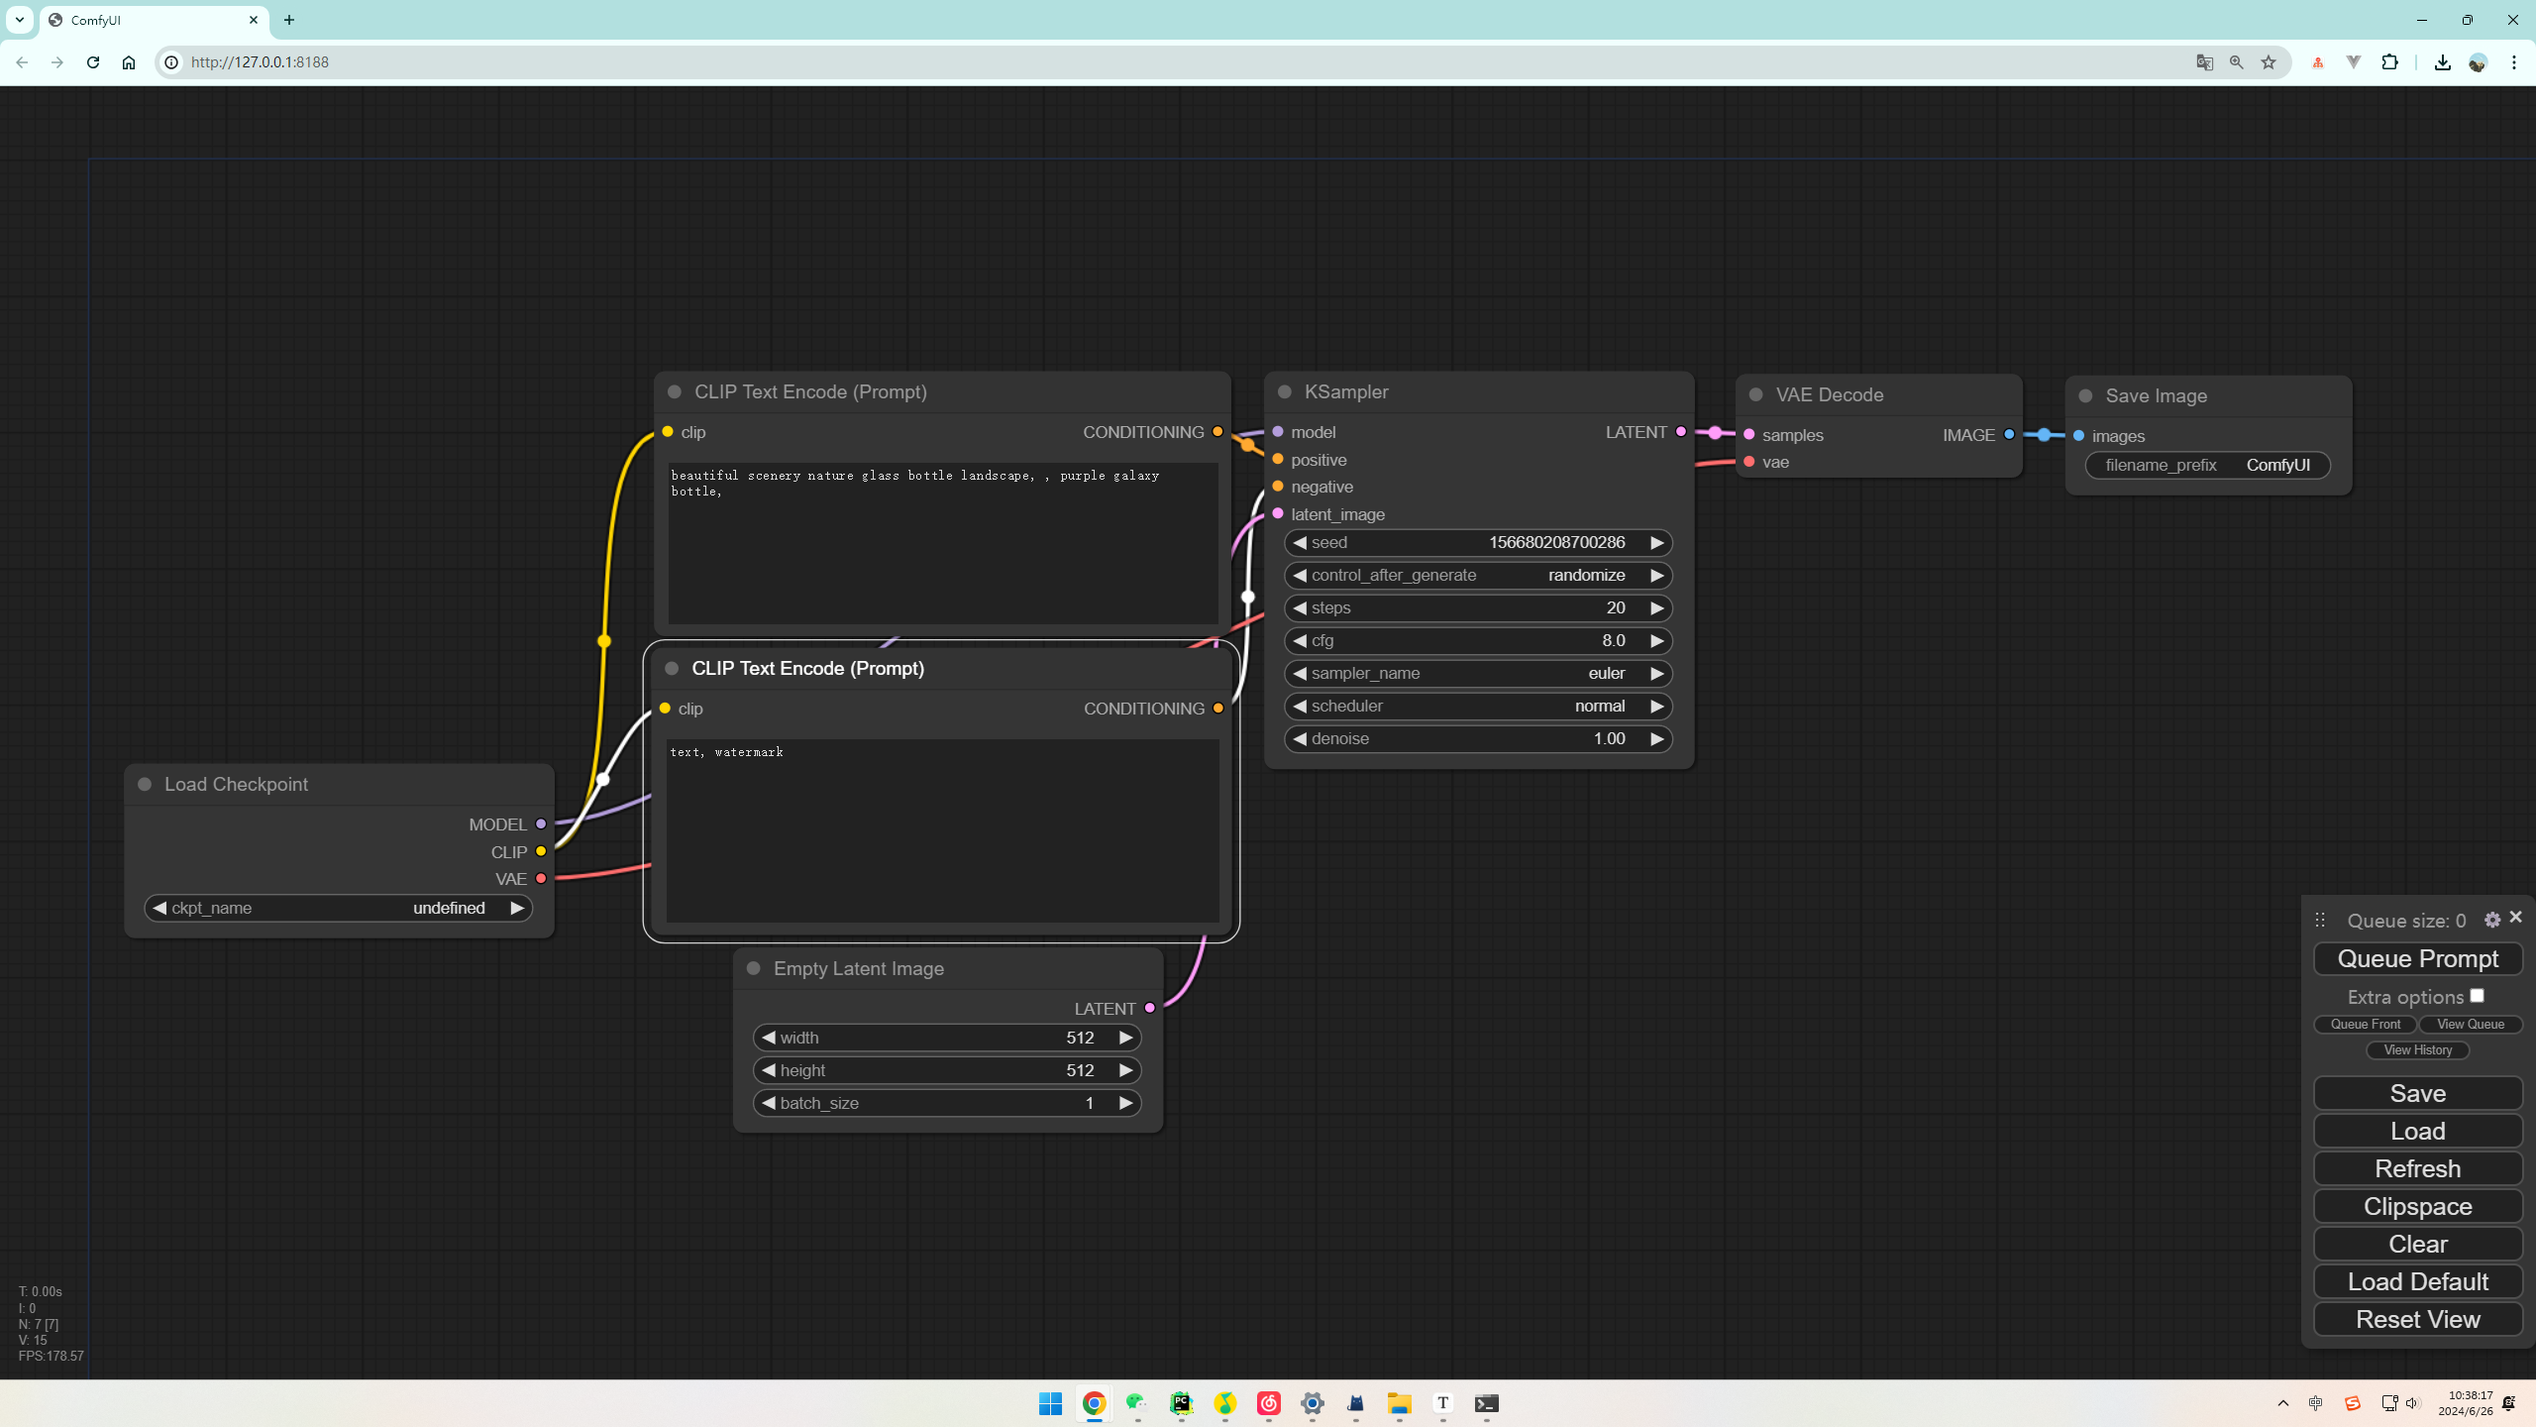Increase cfg with right arrow
Image resolution: width=2536 pixels, height=1427 pixels.
1656,640
